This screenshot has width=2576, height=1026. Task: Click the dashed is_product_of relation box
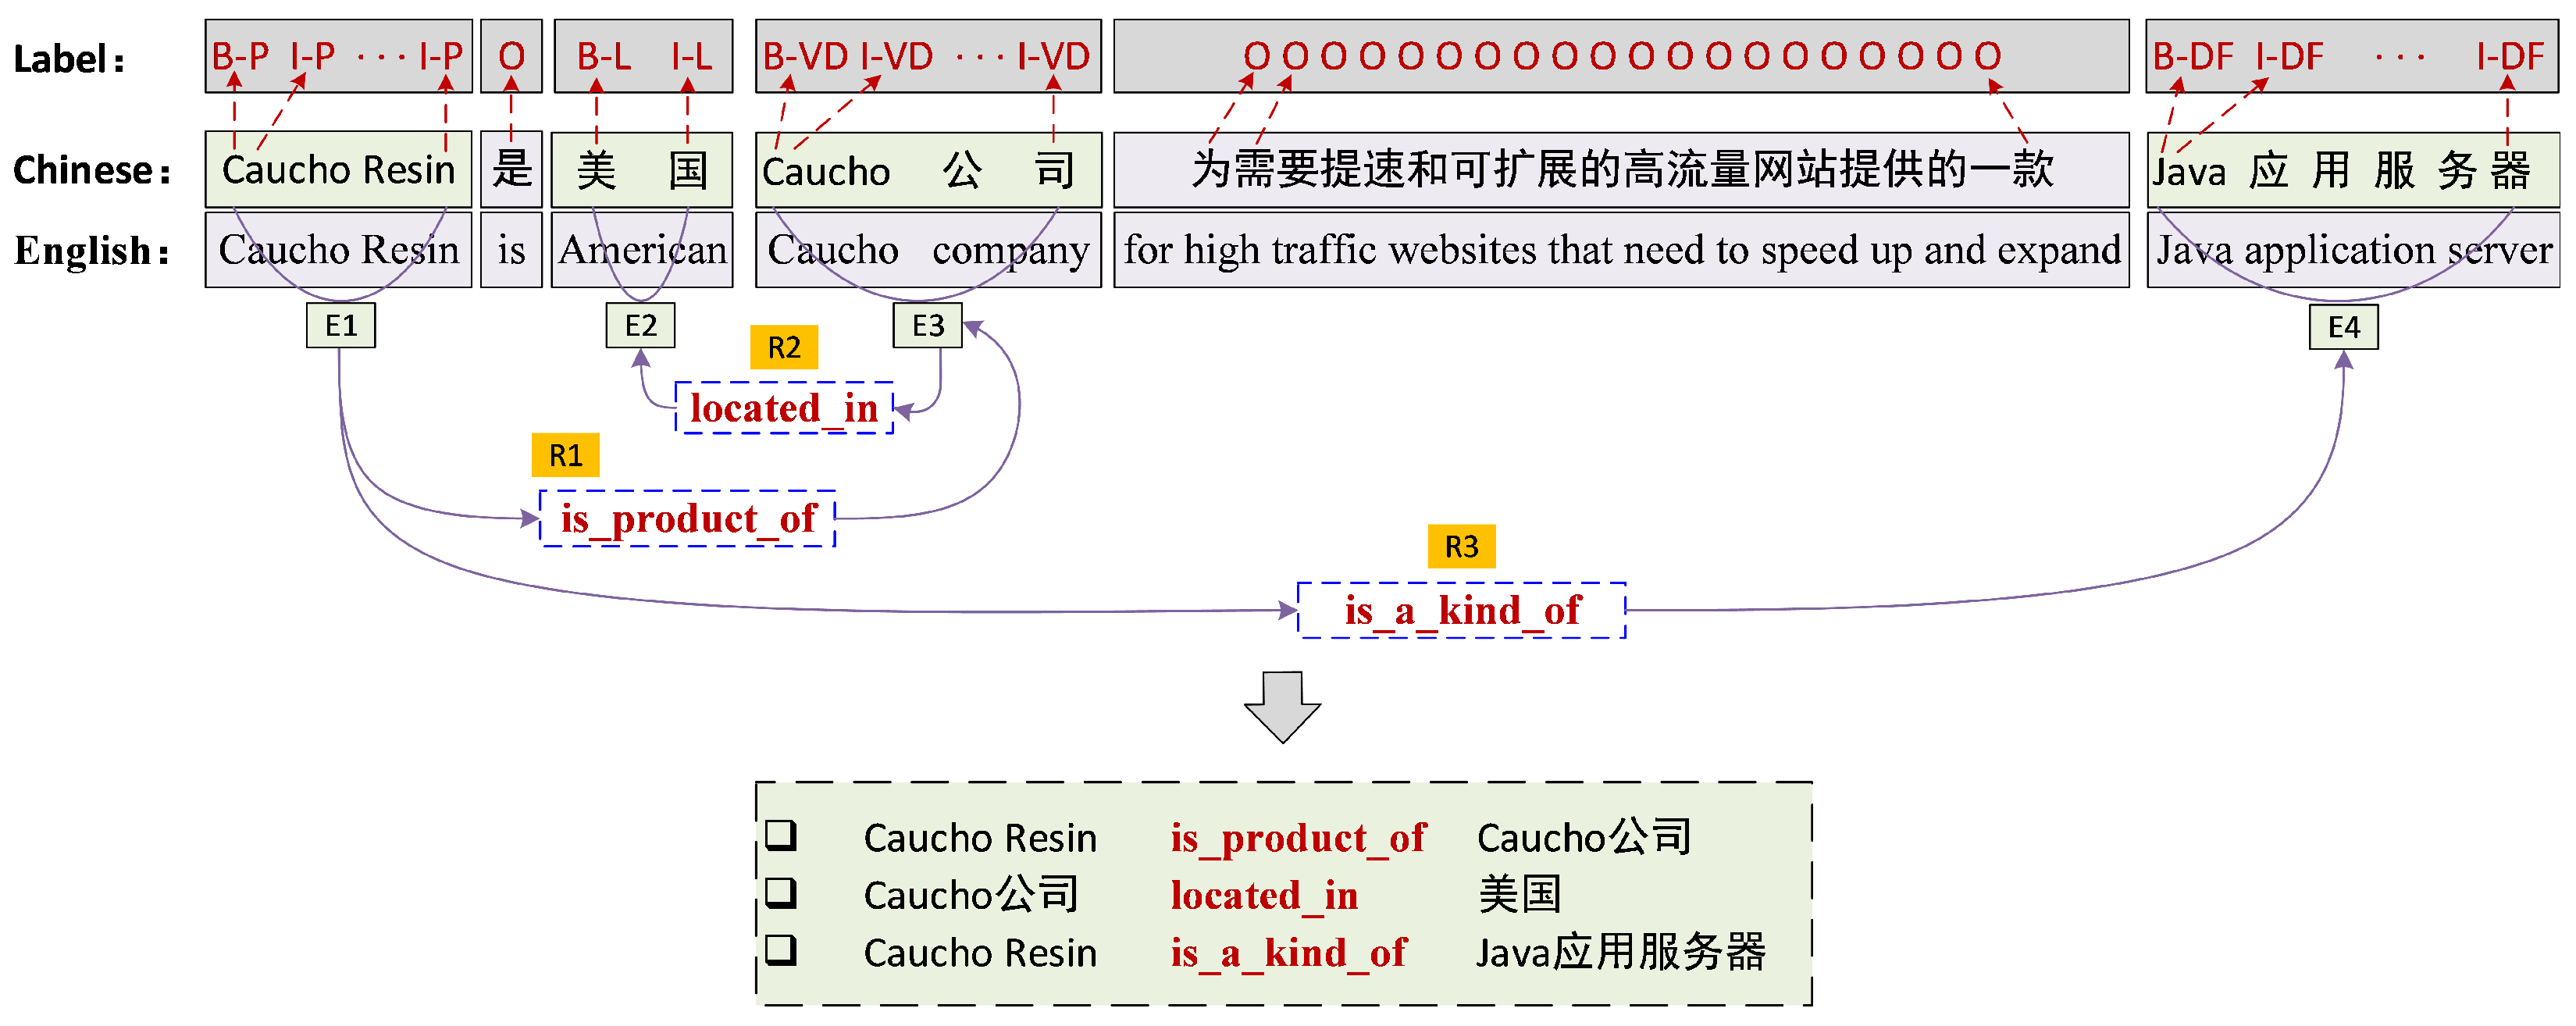tap(687, 518)
